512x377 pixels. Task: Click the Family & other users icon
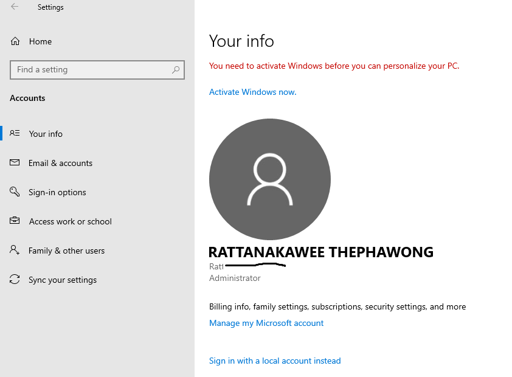tap(15, 250)
